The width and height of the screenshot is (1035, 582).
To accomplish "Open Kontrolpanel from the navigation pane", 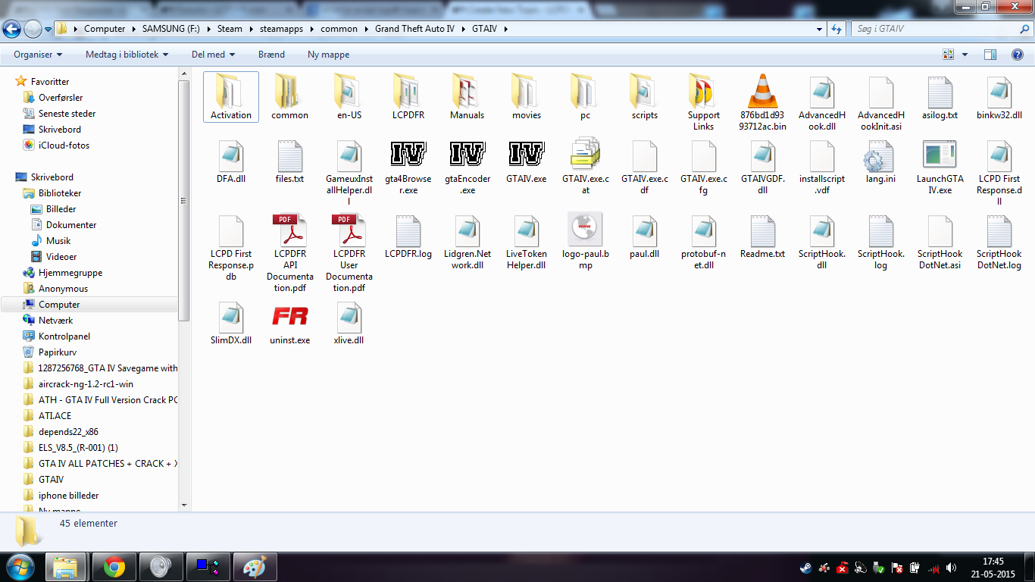I will [64, 336].
